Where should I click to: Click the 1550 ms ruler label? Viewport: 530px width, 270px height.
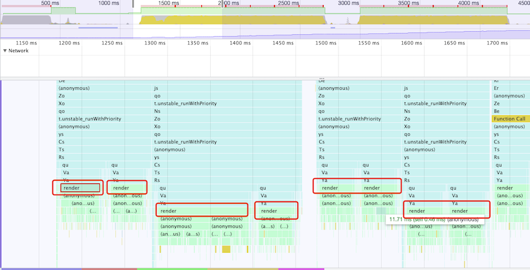(369, 43)
